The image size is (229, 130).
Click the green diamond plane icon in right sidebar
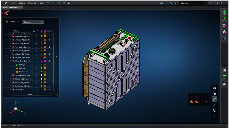click(x=225, y=19)
